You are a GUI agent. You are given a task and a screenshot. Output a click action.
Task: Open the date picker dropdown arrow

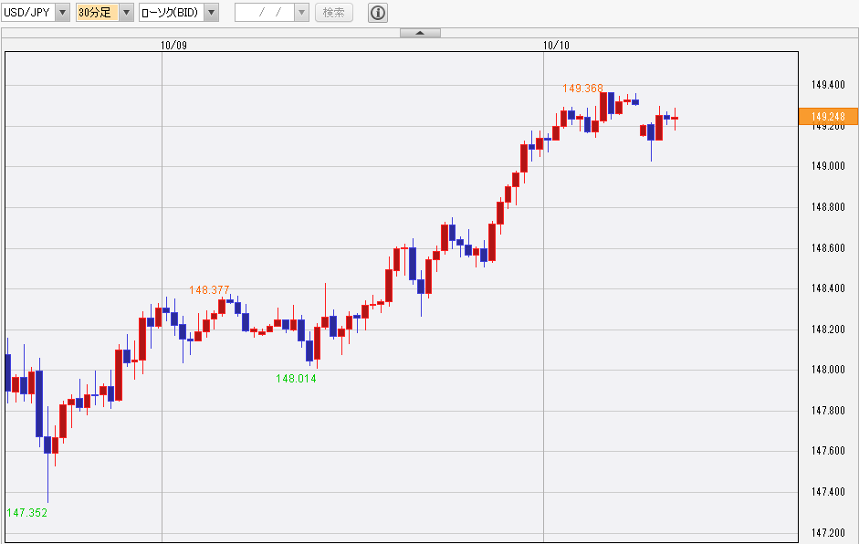[302, 12]
